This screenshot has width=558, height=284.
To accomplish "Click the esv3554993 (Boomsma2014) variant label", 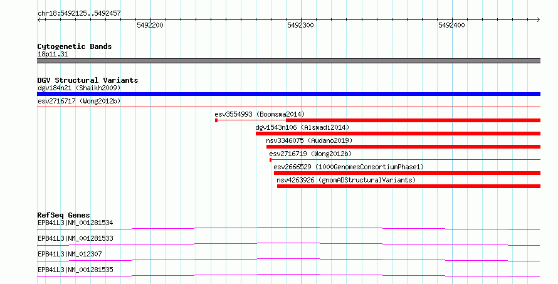I will point(260,114).
